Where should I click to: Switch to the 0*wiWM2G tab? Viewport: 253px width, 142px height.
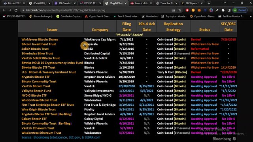(40, 3)
